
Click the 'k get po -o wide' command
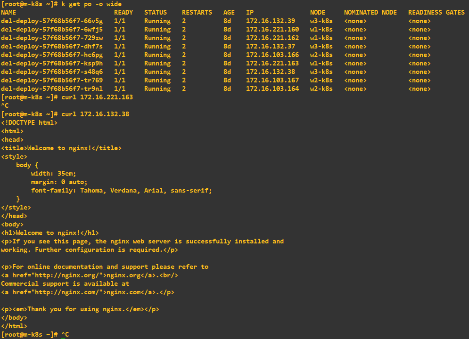91,4
